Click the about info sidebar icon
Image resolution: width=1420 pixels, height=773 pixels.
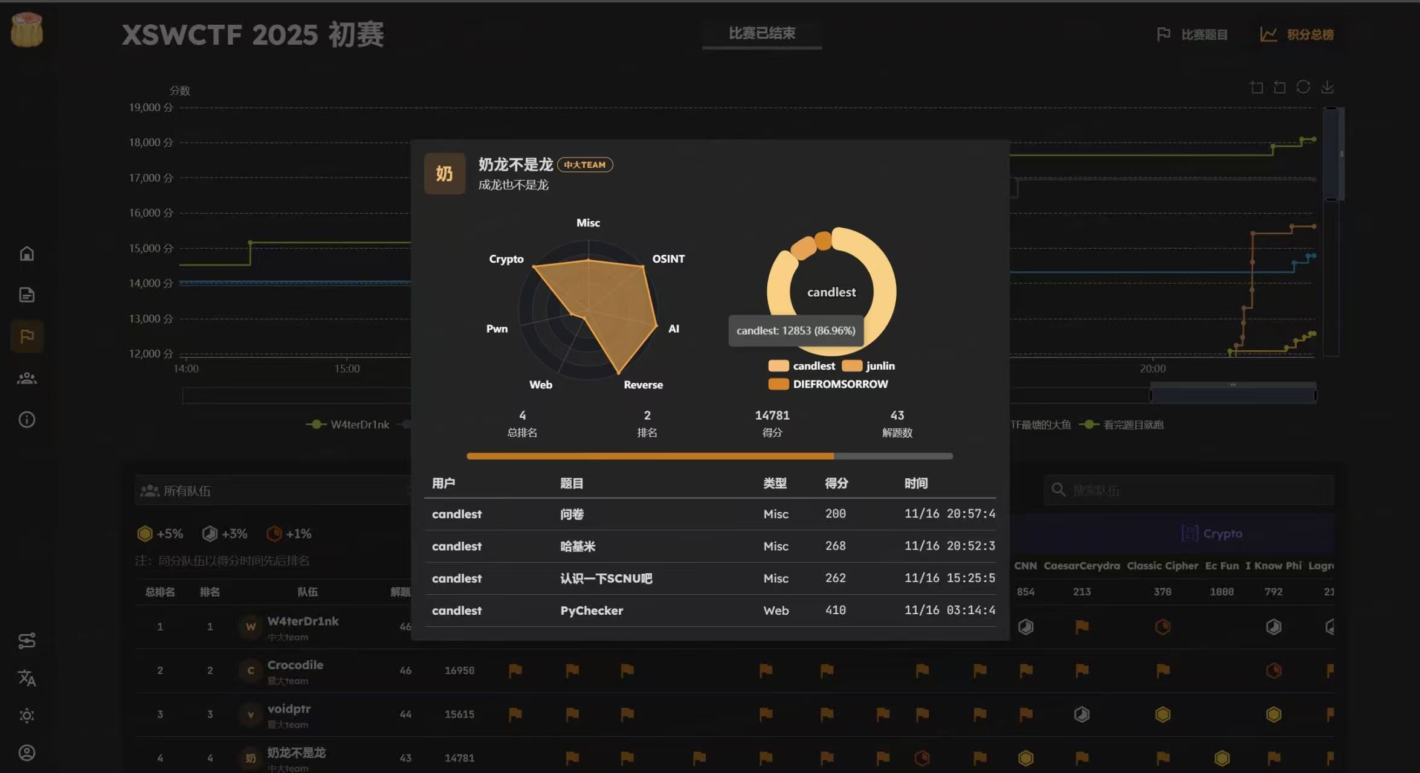(x=27, y=420)
